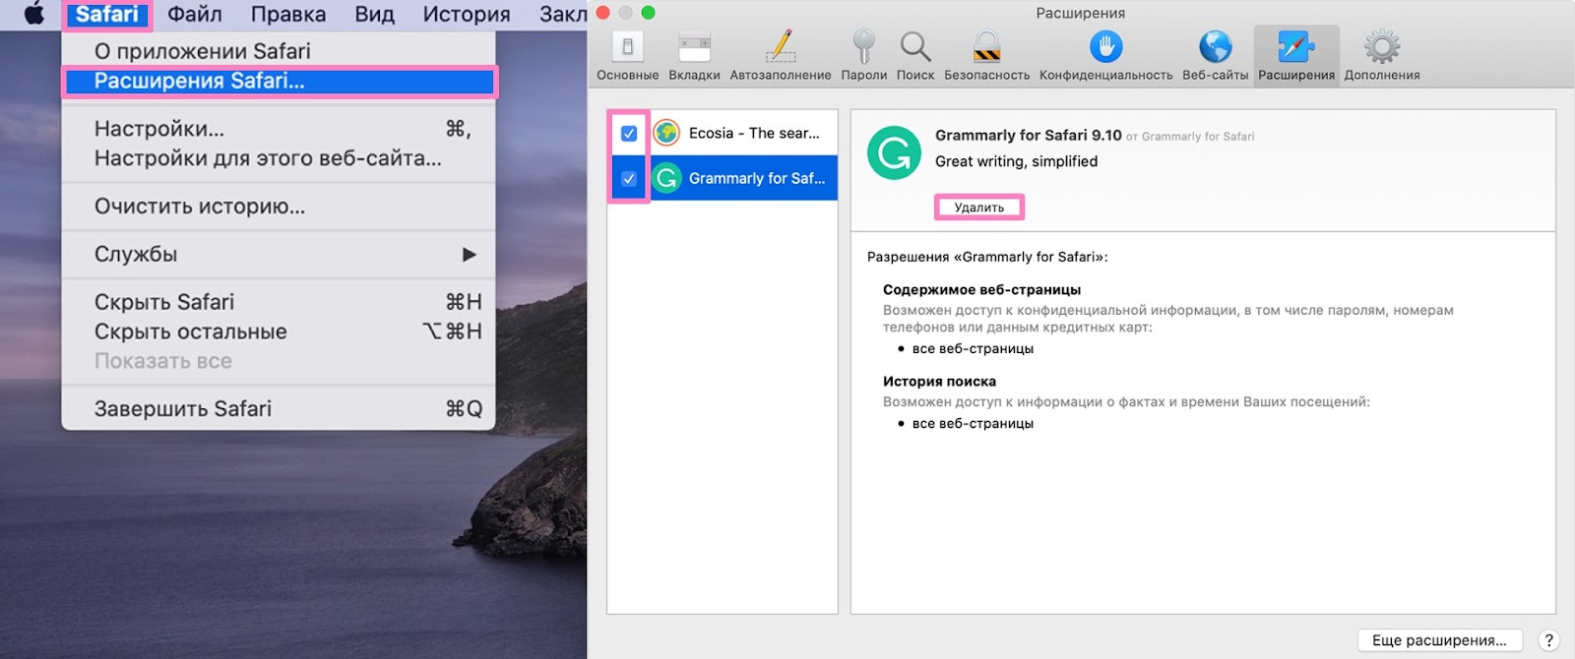Open Настройки… from the Safari menu
Viewport: 1575px width, 659px height.
pyautogui.click(x=279, y=129)
